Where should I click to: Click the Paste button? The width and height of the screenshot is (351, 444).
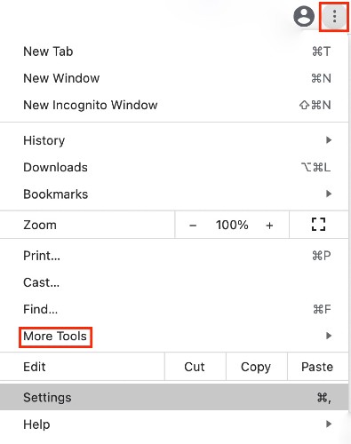tap(317, 367)
